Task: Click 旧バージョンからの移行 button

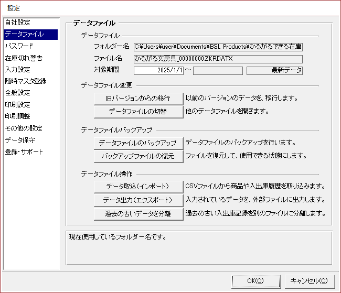Action: tap(138, 98)
